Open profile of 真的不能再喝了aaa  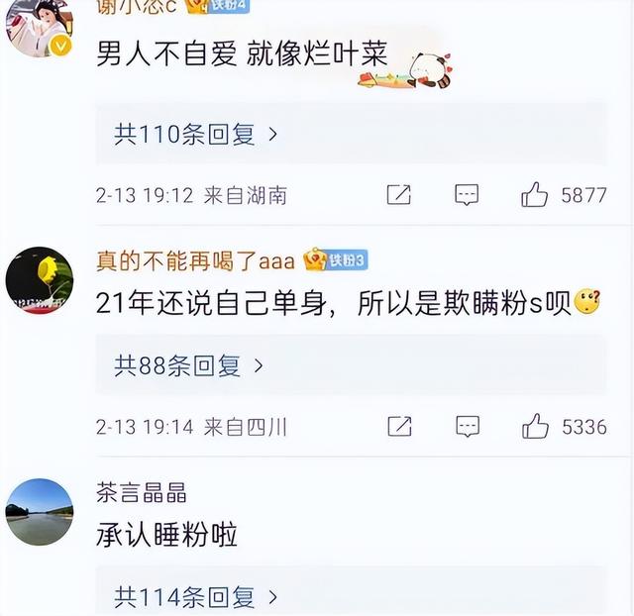196,260
